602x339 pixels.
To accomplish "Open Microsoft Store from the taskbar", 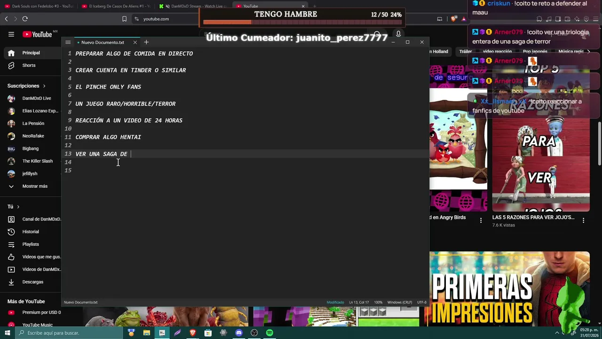I will 208,333.
